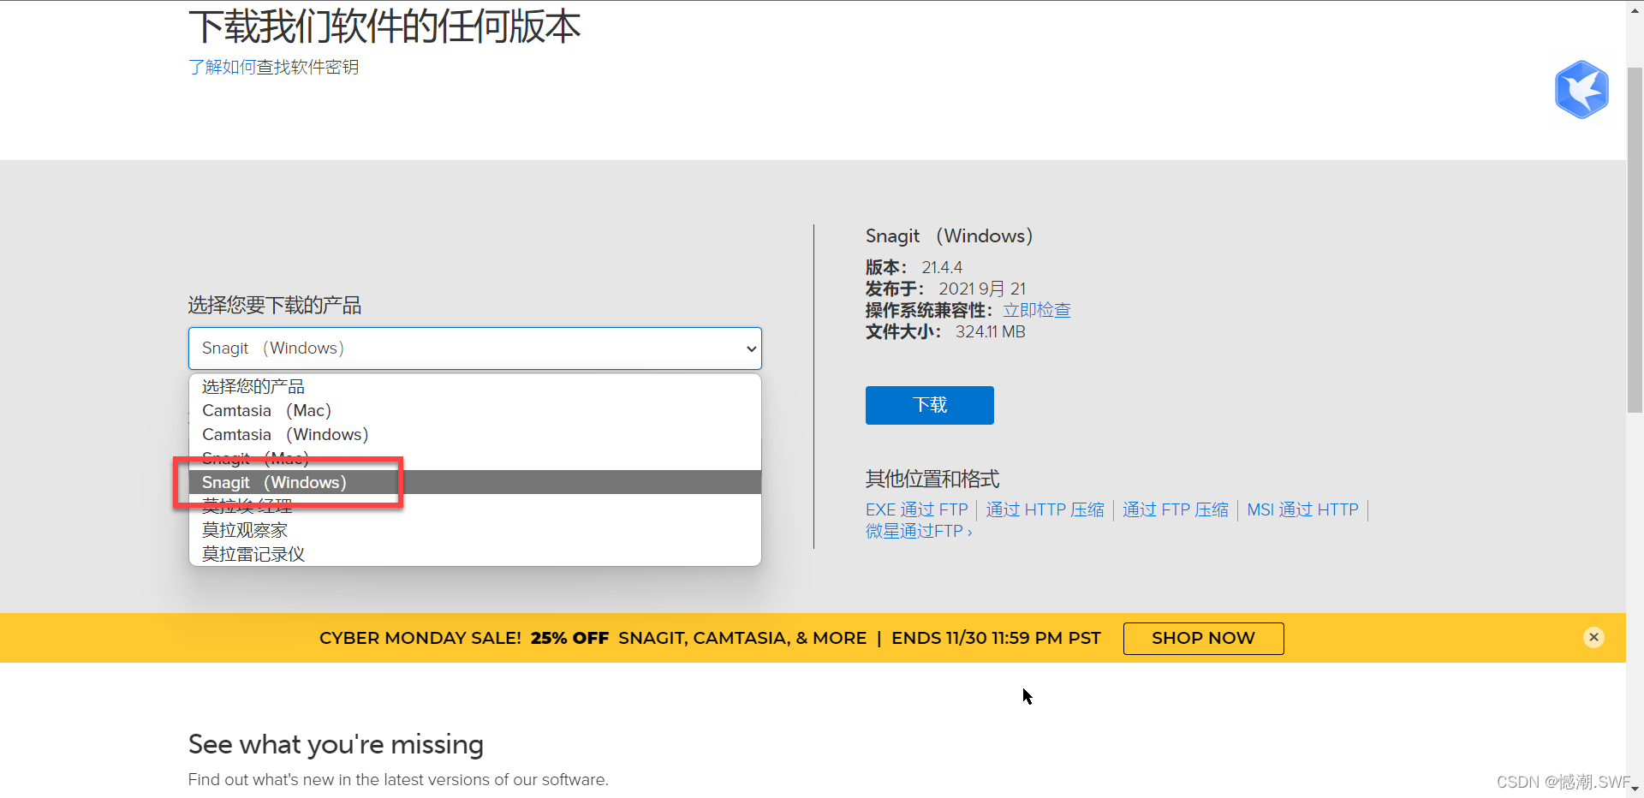Click the blue bird assistant icon
This screenshot has width=1644, height=798.
1581,89
